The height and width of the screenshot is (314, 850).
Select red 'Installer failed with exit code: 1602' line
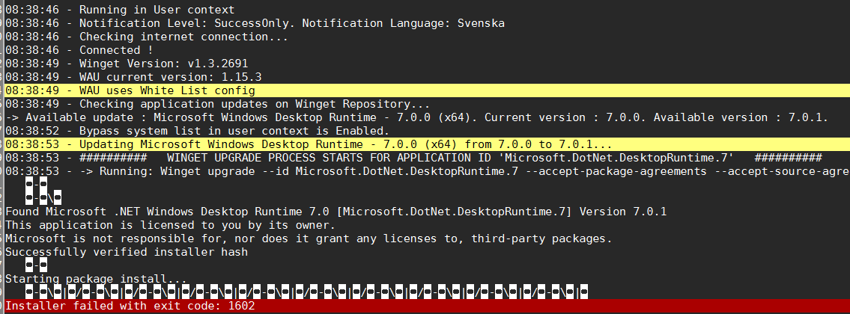tap(428, 307)
